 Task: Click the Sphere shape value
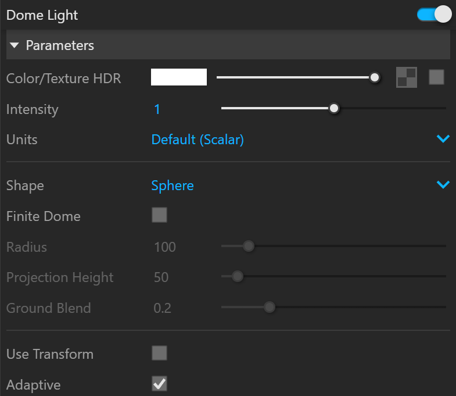pyautogui.click(x=173, y=185)
